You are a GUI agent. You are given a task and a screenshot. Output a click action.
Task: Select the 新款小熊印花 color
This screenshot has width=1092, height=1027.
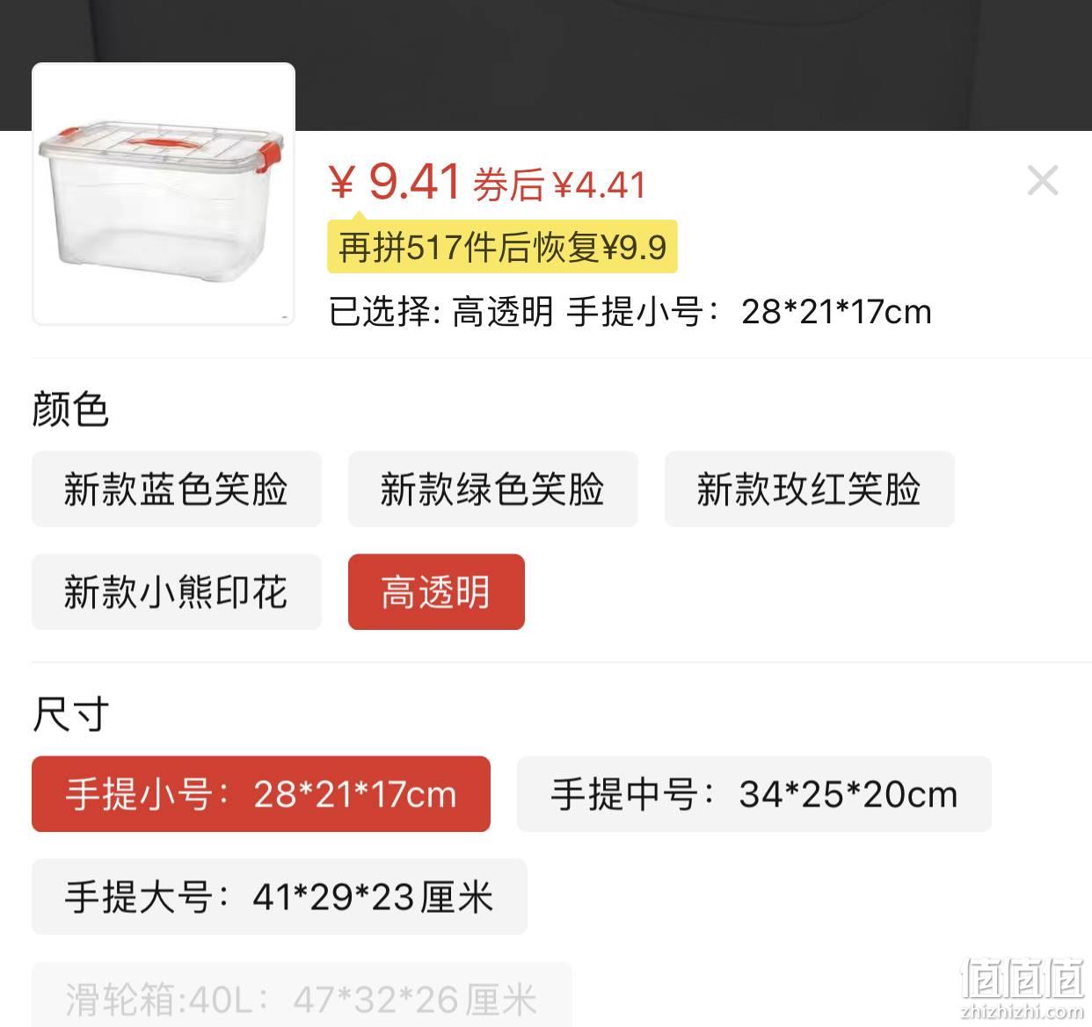tap(177, 592)
